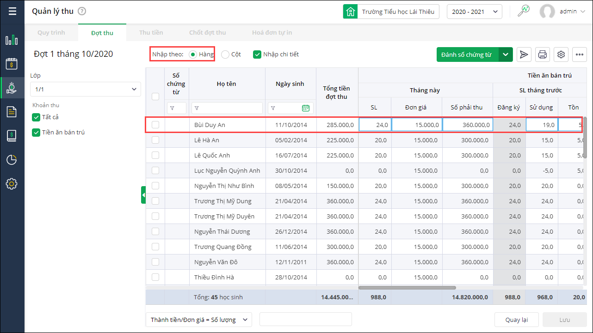The height and width of the screenshot is (333, 593).
Task: Open the pie chart reports icon
Action: [x=12, y=160]
